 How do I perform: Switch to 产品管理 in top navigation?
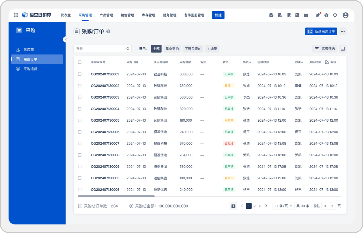coord(106,15)
